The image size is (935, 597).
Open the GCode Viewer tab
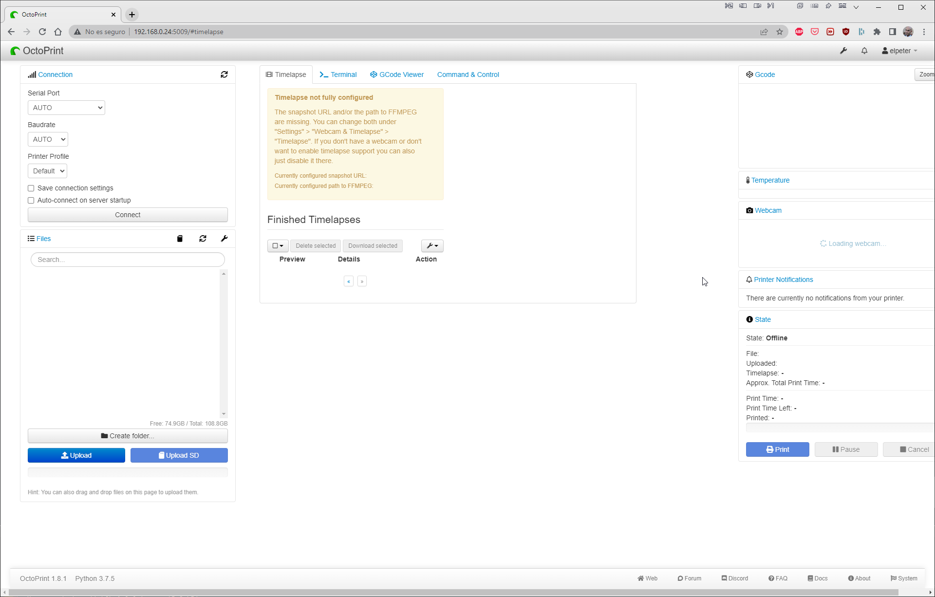click(x=396, y=74)
